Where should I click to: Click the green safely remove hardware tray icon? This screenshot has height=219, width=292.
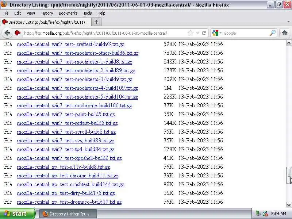coord(258,214)
